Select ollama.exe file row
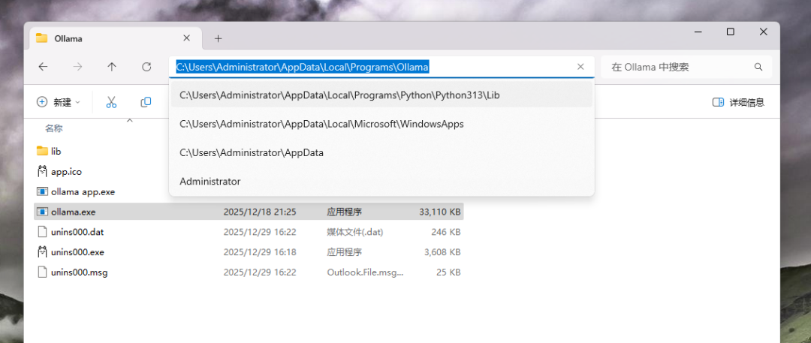811x343 pixels. pyautogui.click(x=249, y=212)
